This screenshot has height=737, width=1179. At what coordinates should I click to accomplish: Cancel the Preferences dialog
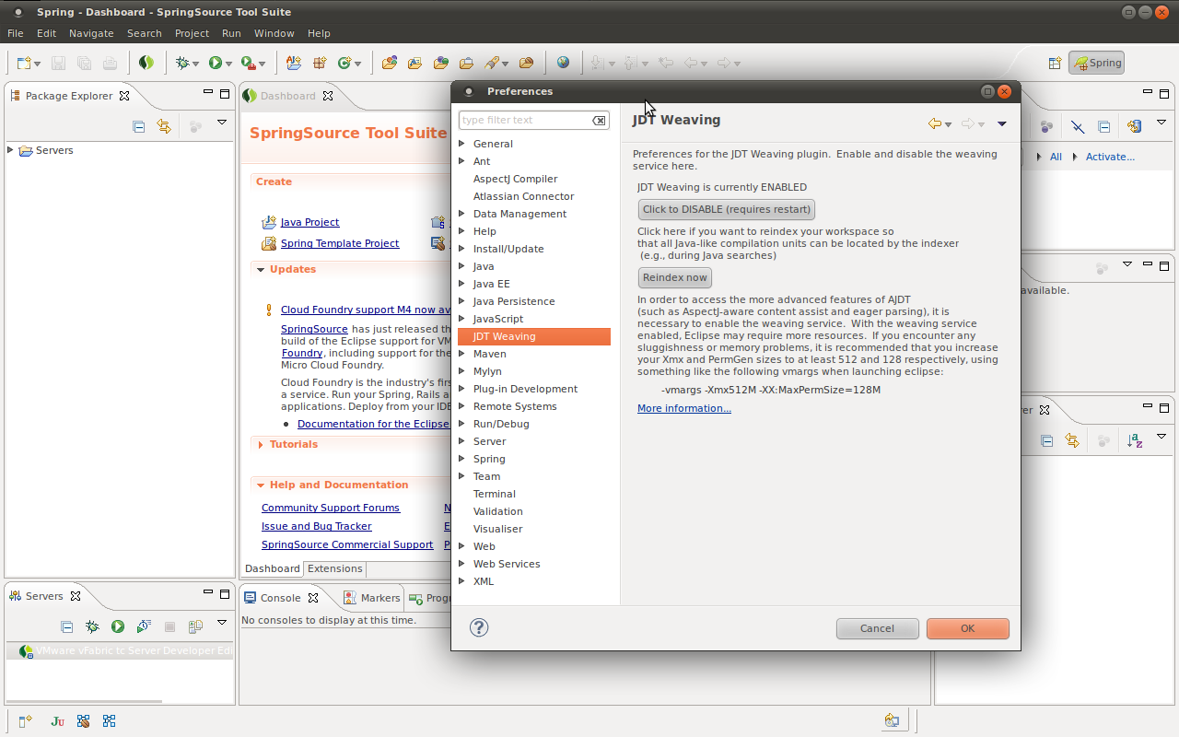(877, 628)
